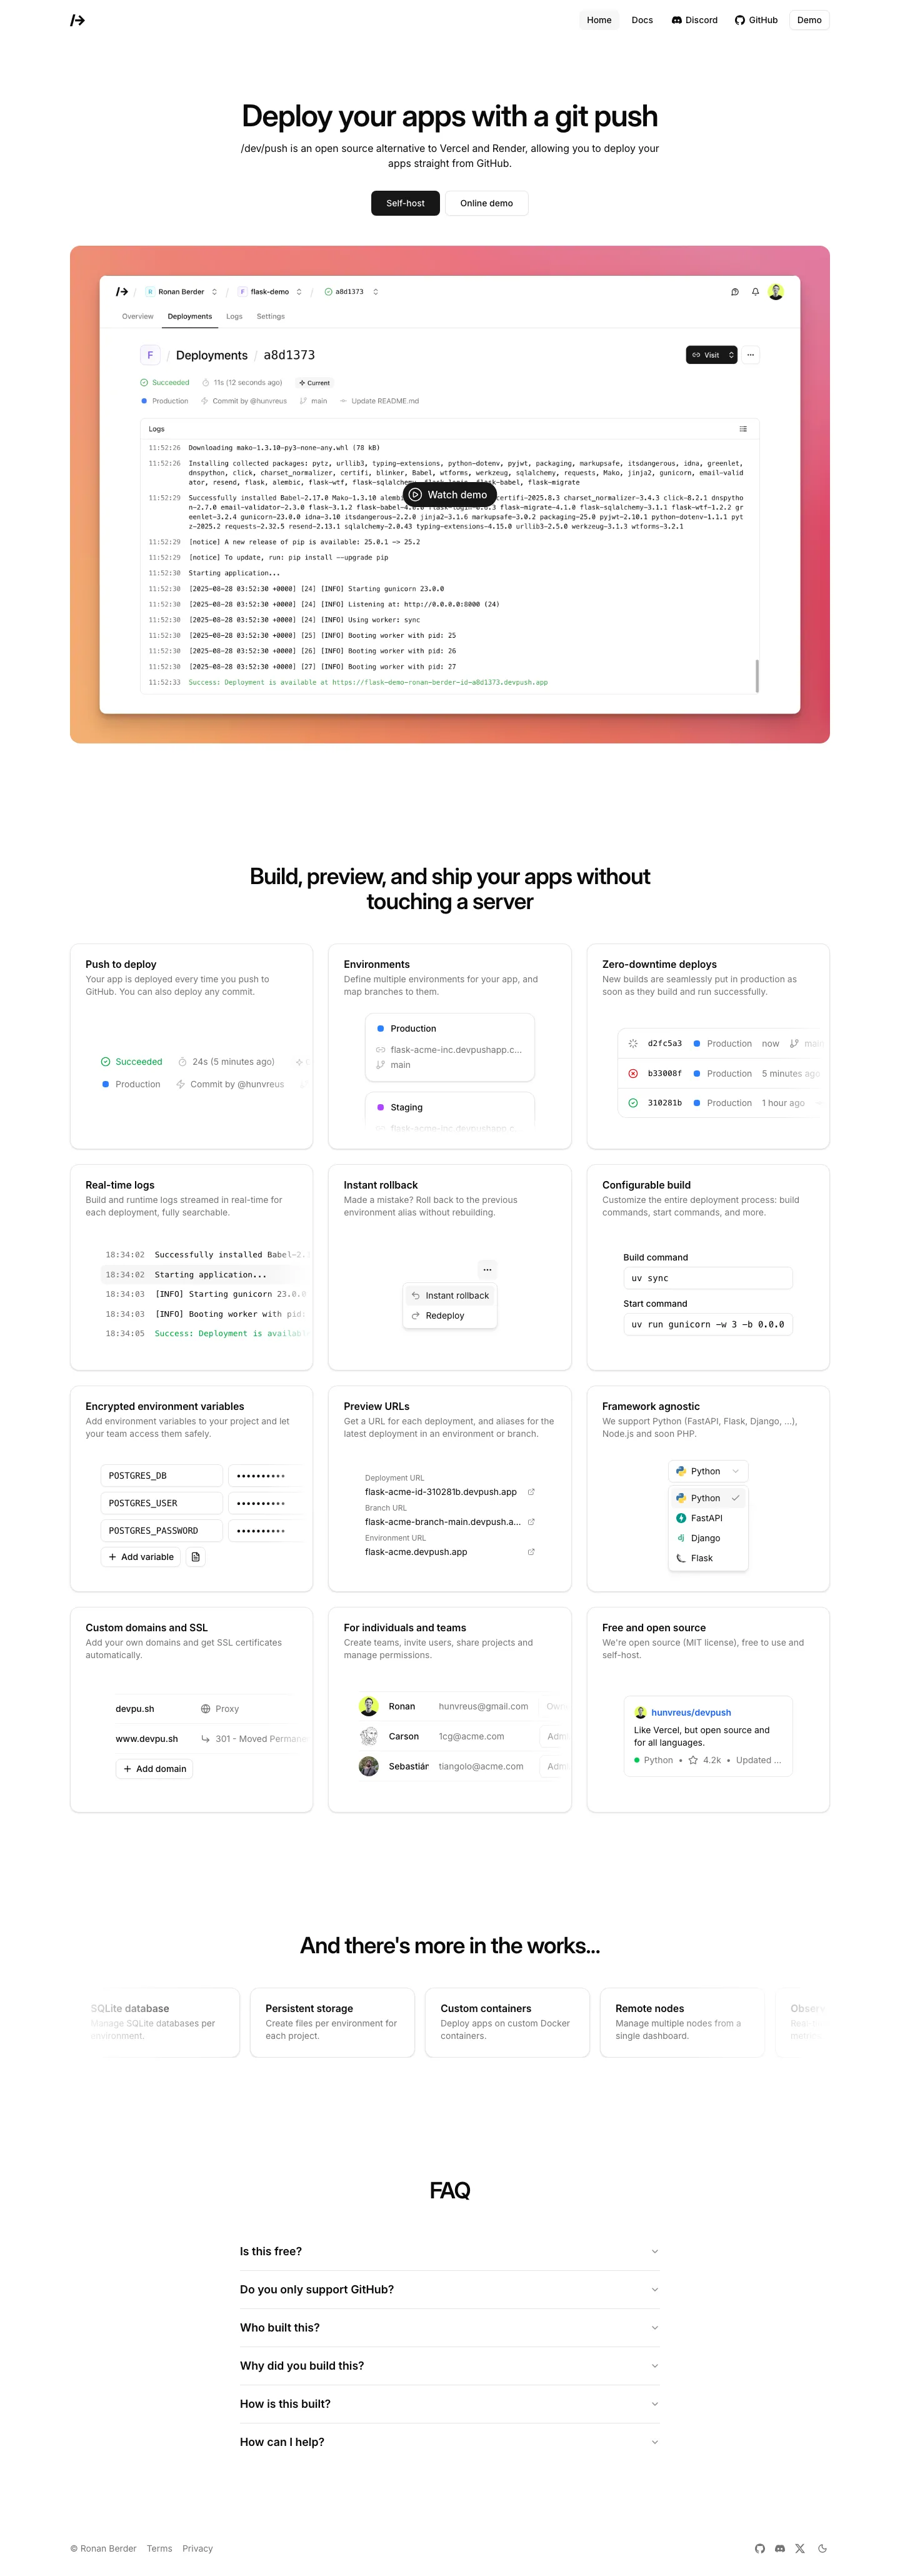This screenshot has height=2576, width=900.
Task: Click the file icon beside Add variable
Action: pos(195,1557)
